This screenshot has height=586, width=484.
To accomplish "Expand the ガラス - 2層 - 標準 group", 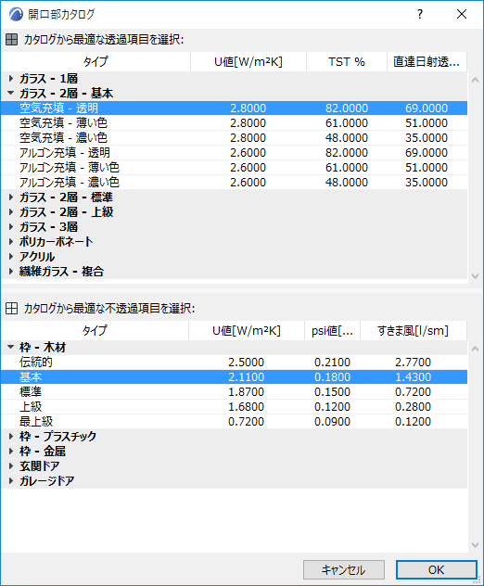I will (11, 197).
